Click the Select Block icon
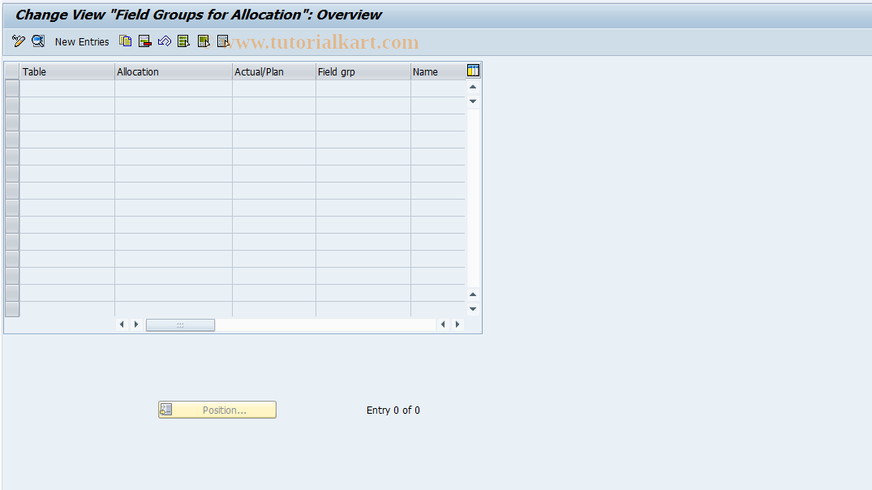The width and height of the screenshot is (872, 490). click(204, 41)
